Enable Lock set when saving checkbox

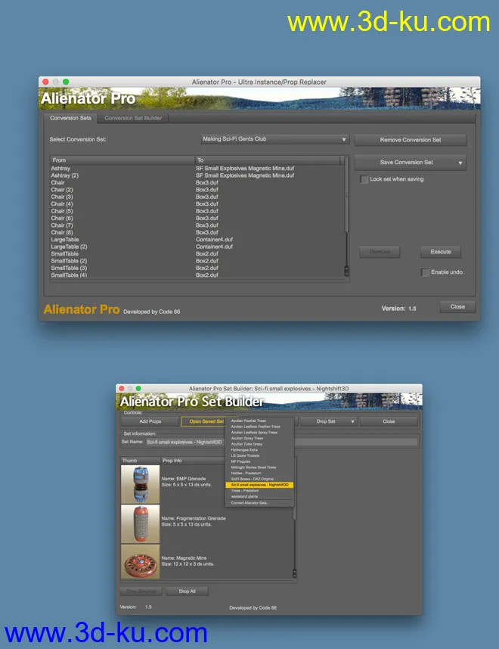364,179
